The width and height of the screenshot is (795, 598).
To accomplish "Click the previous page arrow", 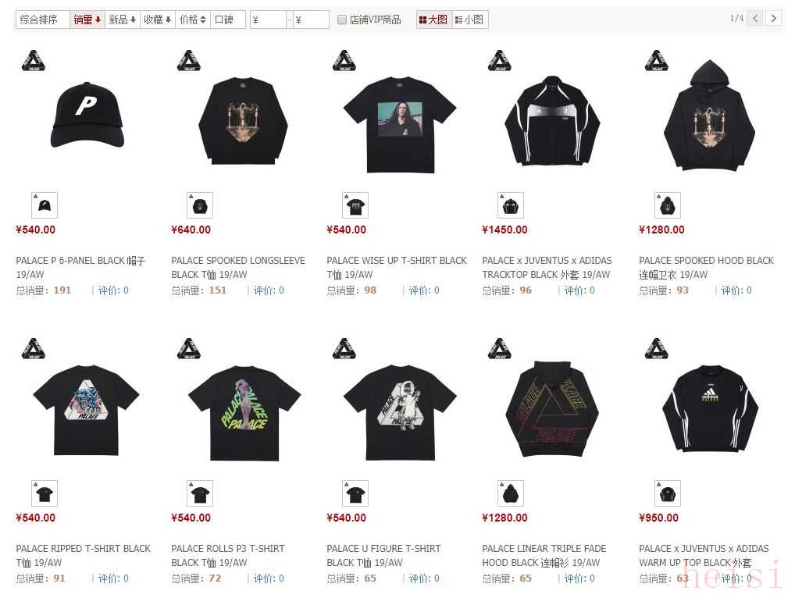I will click(x=755, y=19).
